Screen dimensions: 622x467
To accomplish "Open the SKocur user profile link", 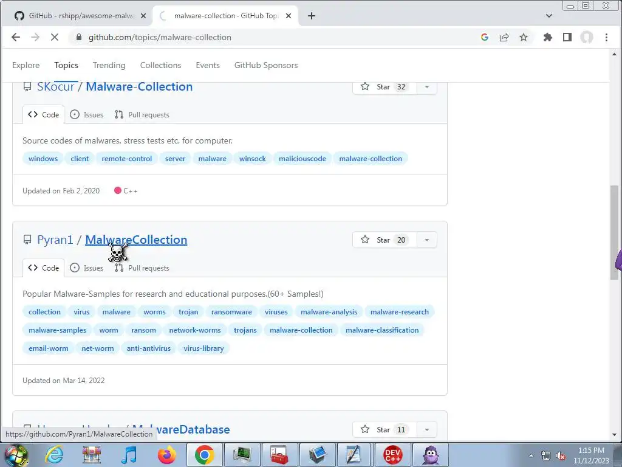I will tap(55, 86).
